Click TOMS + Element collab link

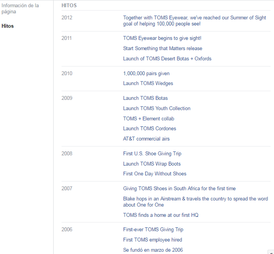point(148,119)
